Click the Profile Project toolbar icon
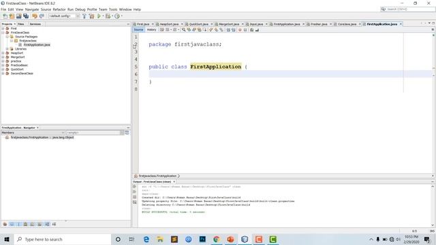Screen dimensions: 436x245 [x=117, y=16]
